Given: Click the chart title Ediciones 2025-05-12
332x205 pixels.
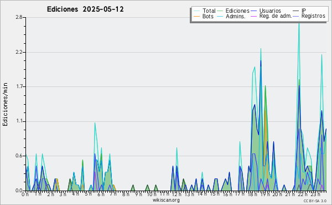Looking at the screenshot, I should click(85, 9).
